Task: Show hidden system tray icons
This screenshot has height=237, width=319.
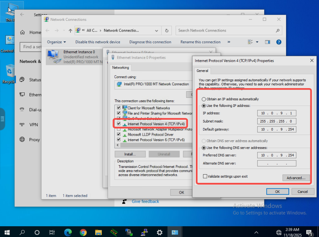Action: 256,232
